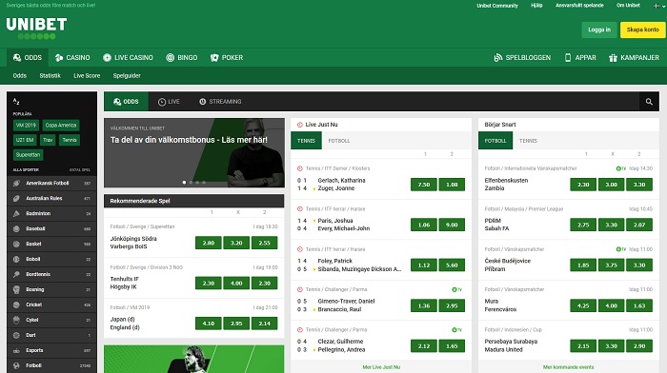Select odds 4.10 for Japan (d)
The height and width of the screenshot is (373, 667).
[x=209, y=324]
